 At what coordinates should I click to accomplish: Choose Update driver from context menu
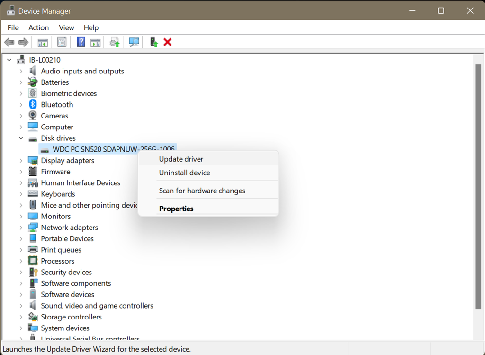pos(208,159)
